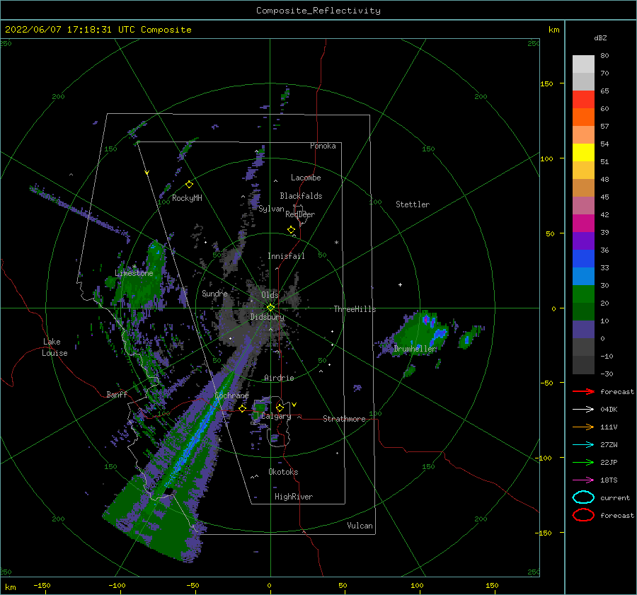Click the Innisfail city label
Viewport: 637px width, 595px height.
286,256
